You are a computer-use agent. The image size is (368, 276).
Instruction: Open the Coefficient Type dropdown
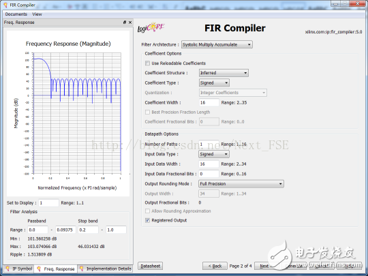pos(214,82)
